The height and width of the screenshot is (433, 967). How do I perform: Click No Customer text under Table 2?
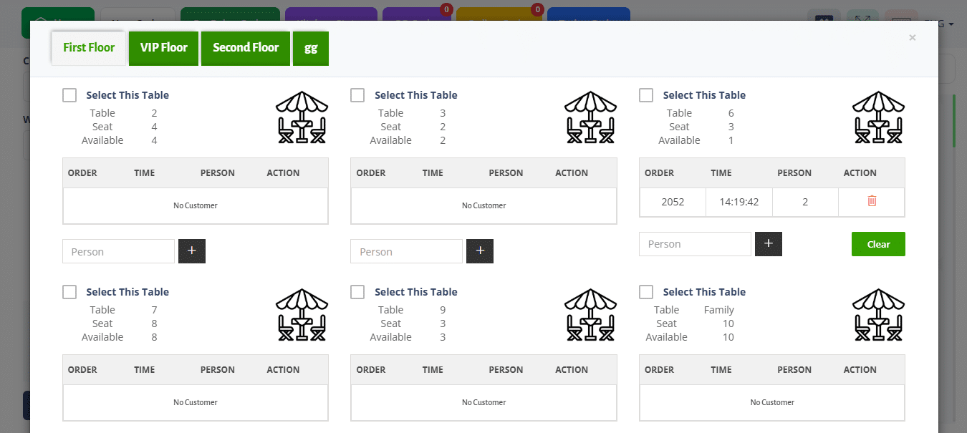tap(196, 205)
